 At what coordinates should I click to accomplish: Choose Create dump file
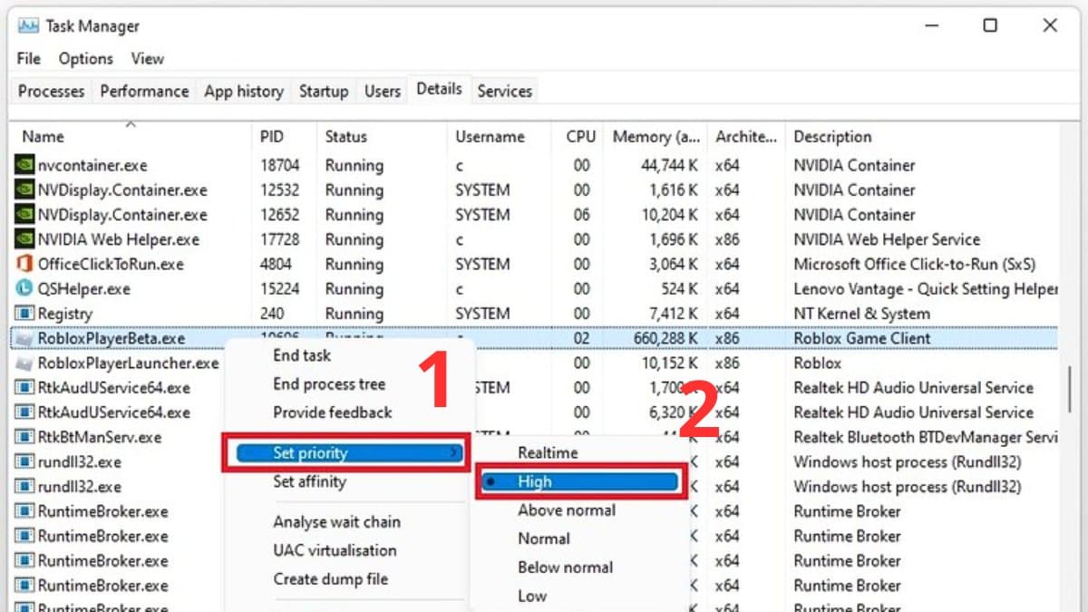pyautogui.click(x=330, y=578)
